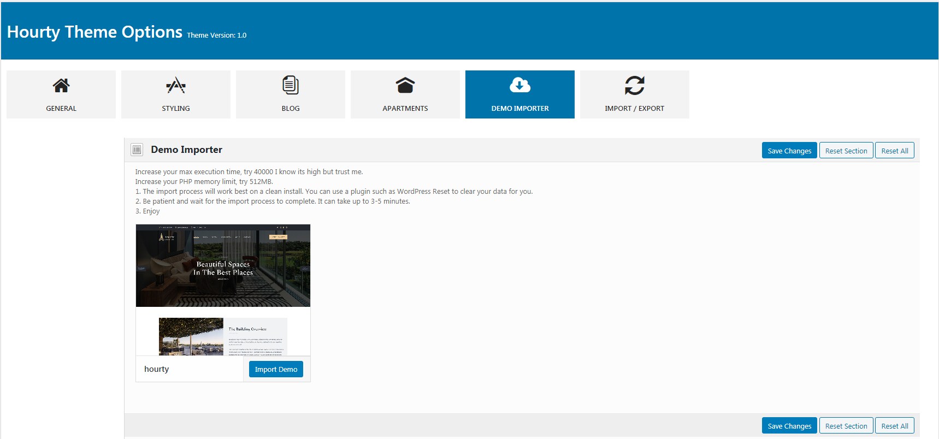
Task: Click the bottom Reset All button
Action: 895,426
